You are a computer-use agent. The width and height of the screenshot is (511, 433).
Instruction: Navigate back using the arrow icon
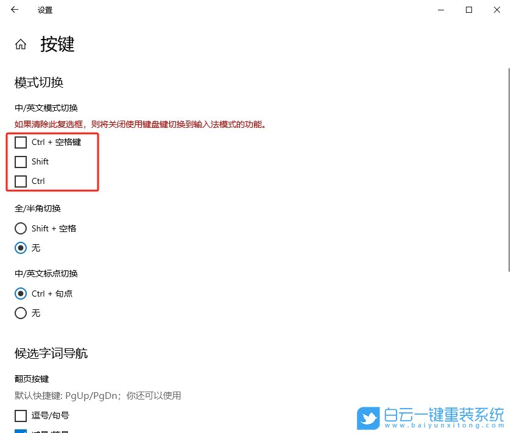tap(15, 10)
